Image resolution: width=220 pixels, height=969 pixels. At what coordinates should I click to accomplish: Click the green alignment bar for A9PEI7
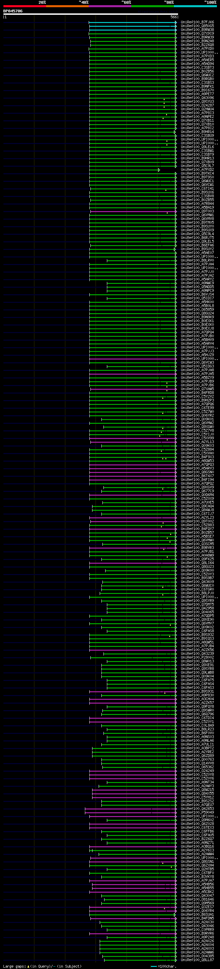tap(133, 94)
